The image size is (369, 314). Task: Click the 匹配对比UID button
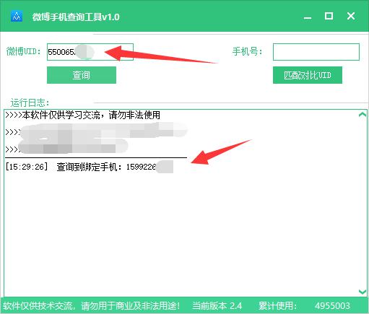tap(308, 75)
